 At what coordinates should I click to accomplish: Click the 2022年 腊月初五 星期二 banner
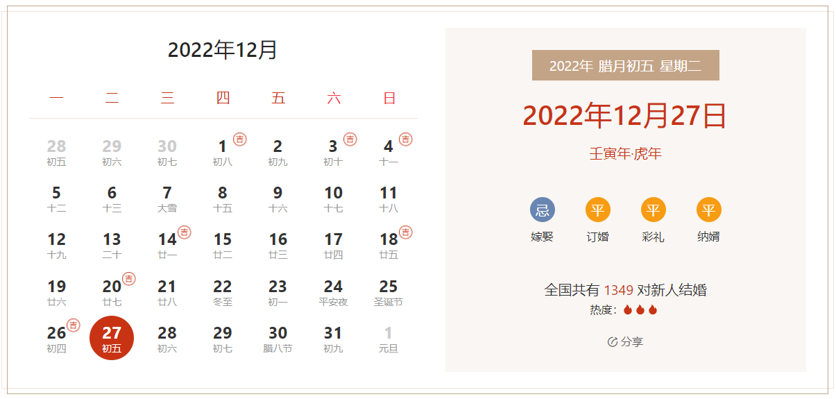click(626, 65)
